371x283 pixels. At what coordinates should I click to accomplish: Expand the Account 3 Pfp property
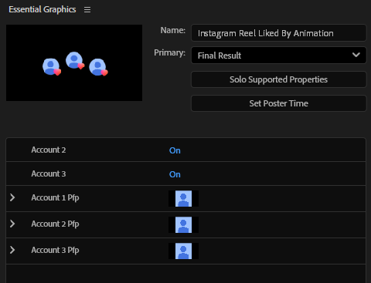pyautogui.click(x=12, y=250)
